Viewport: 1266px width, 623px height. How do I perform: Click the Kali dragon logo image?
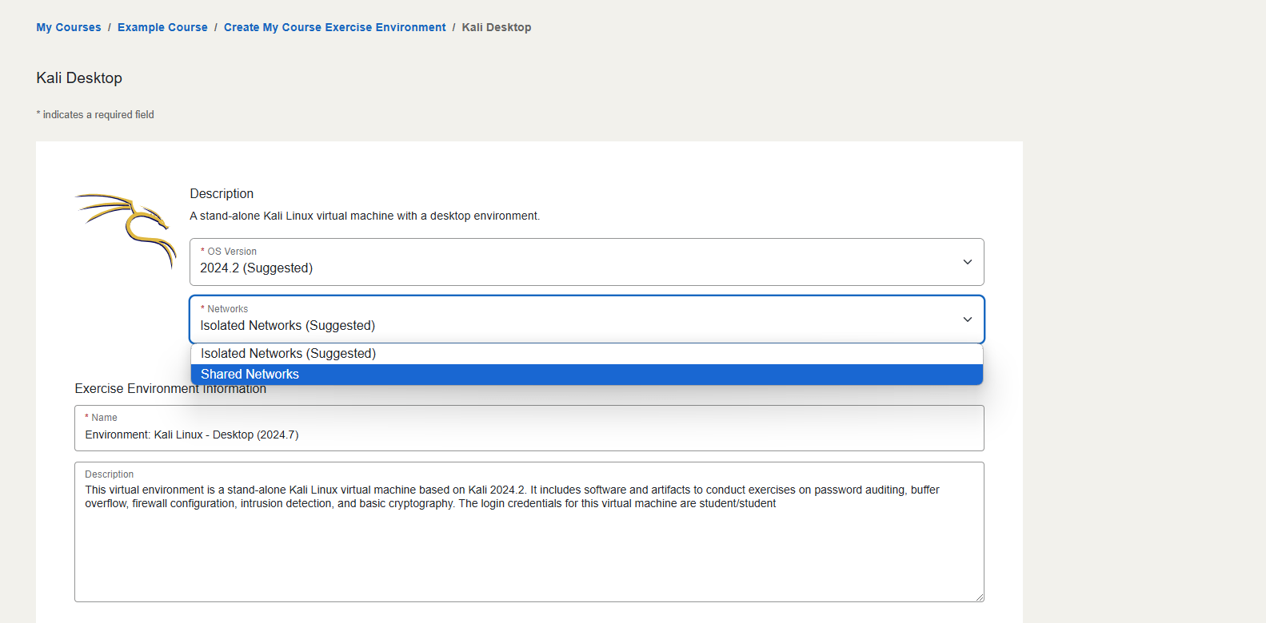tap(126, 230)
